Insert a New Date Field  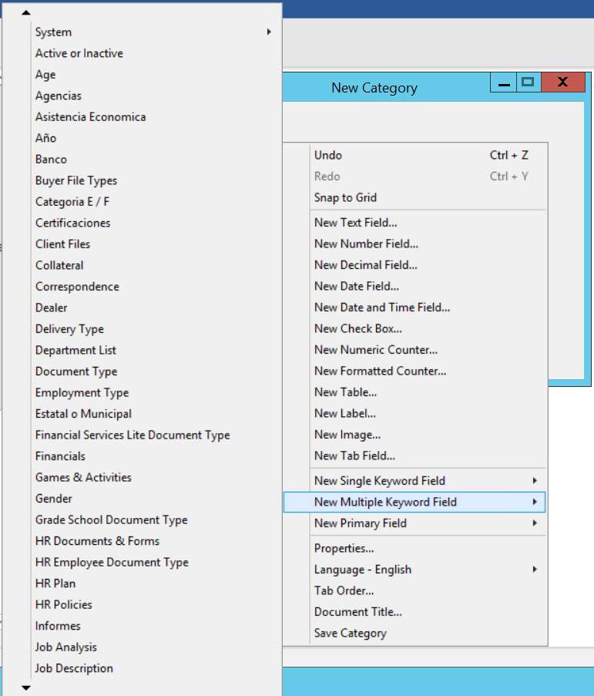414,286
